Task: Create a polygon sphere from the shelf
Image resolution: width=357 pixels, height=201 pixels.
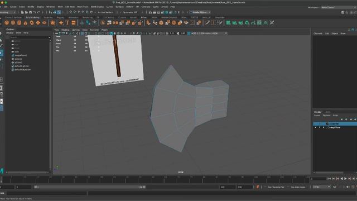Action: (7, 22)
